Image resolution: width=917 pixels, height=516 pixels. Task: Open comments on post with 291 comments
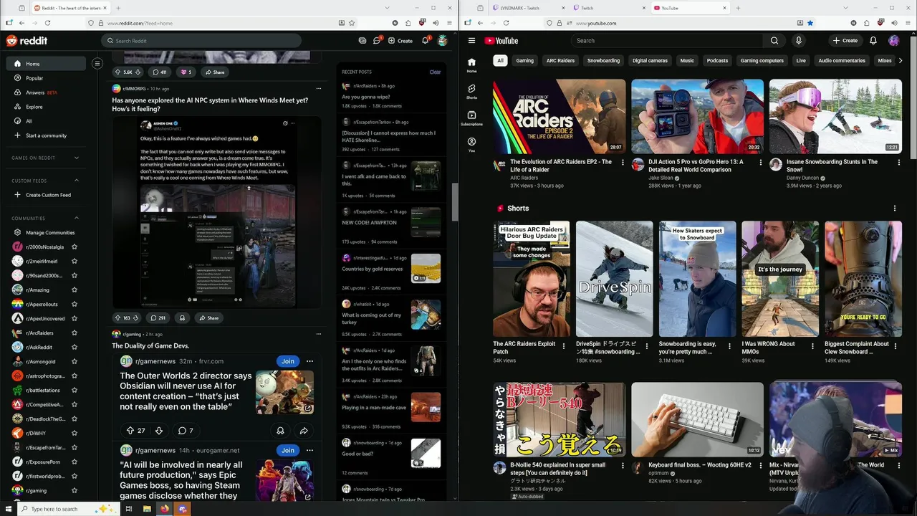(158, 317)
